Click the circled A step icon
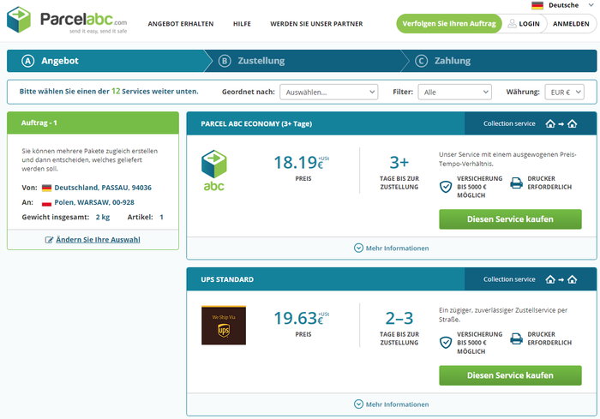The height and width of the screenshot is (419, 600). 28,61
